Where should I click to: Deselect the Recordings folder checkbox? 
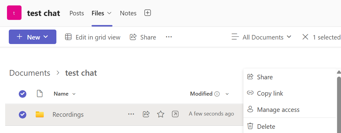(x=22, y=115)
